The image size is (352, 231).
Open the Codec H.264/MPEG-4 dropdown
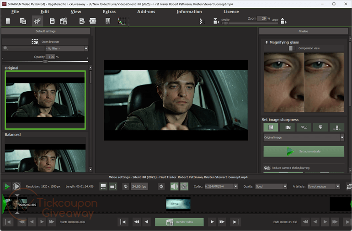(221, 186)
